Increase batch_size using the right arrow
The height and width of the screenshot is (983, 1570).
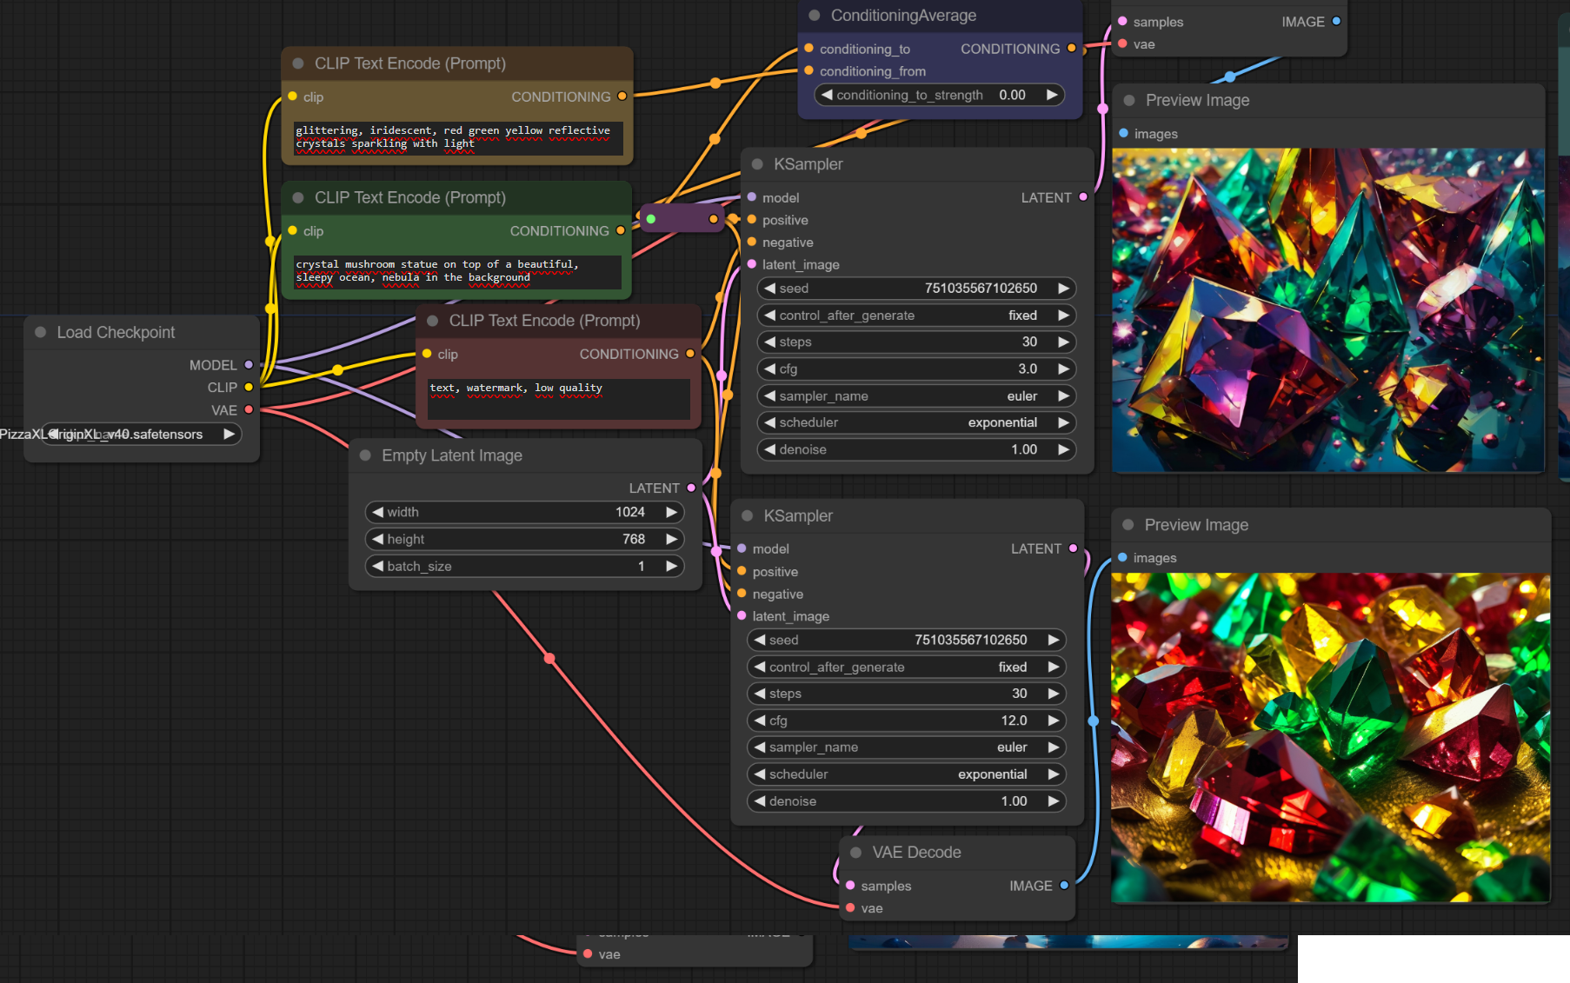(x=671, y=566)
